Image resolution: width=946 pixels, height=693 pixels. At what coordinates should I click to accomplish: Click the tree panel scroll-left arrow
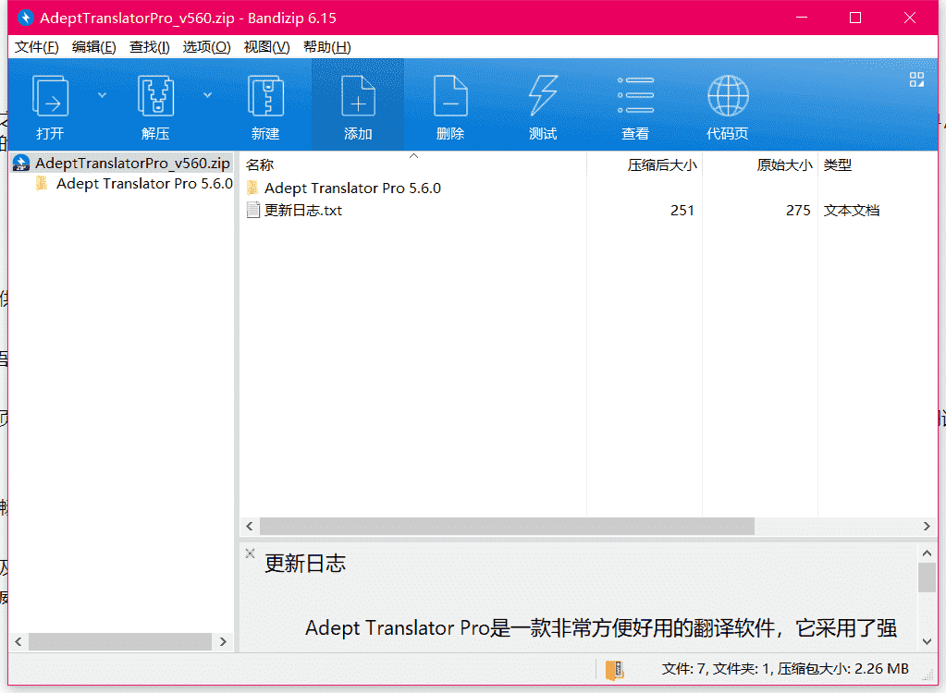[x=18, y=642]
